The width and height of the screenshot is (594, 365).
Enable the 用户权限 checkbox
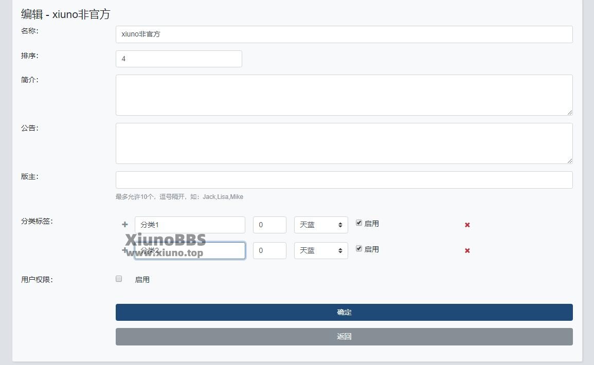(119, 279)
